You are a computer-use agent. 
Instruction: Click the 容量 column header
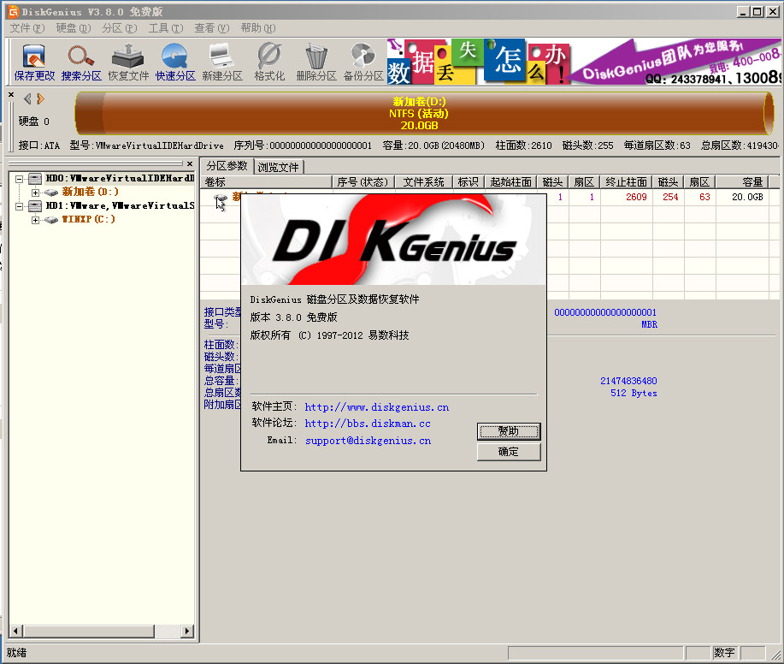click(742, 182)
